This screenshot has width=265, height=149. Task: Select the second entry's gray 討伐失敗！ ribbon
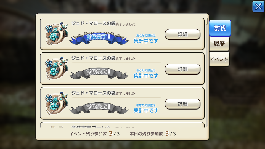click(99, 73)
